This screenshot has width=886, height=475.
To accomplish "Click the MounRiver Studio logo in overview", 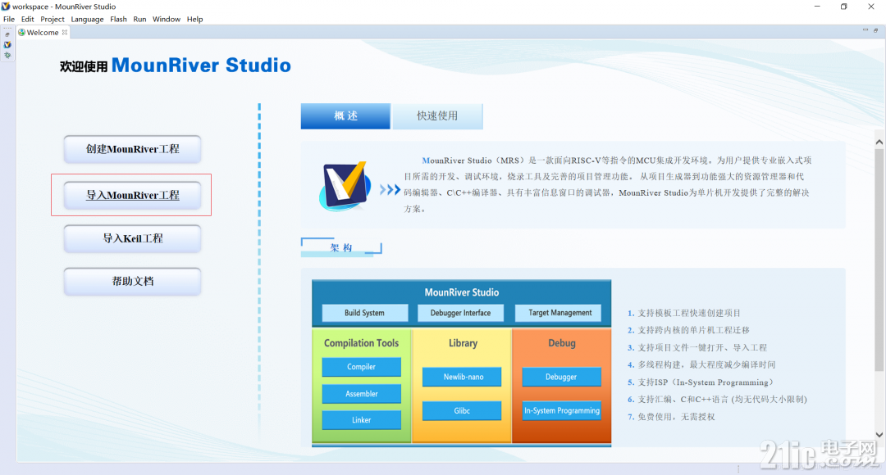I will (345, 186).
